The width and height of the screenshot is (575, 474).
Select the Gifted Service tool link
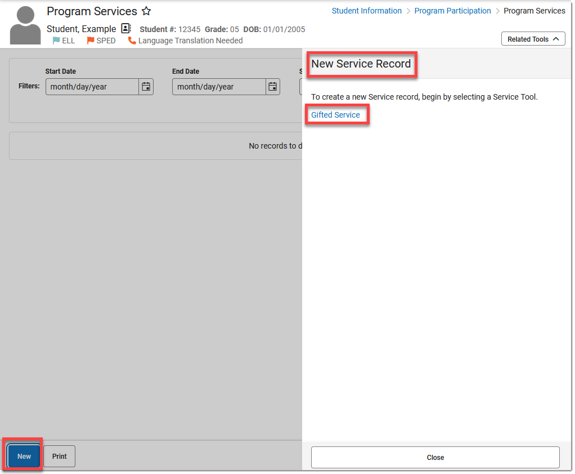coord(335,115)
